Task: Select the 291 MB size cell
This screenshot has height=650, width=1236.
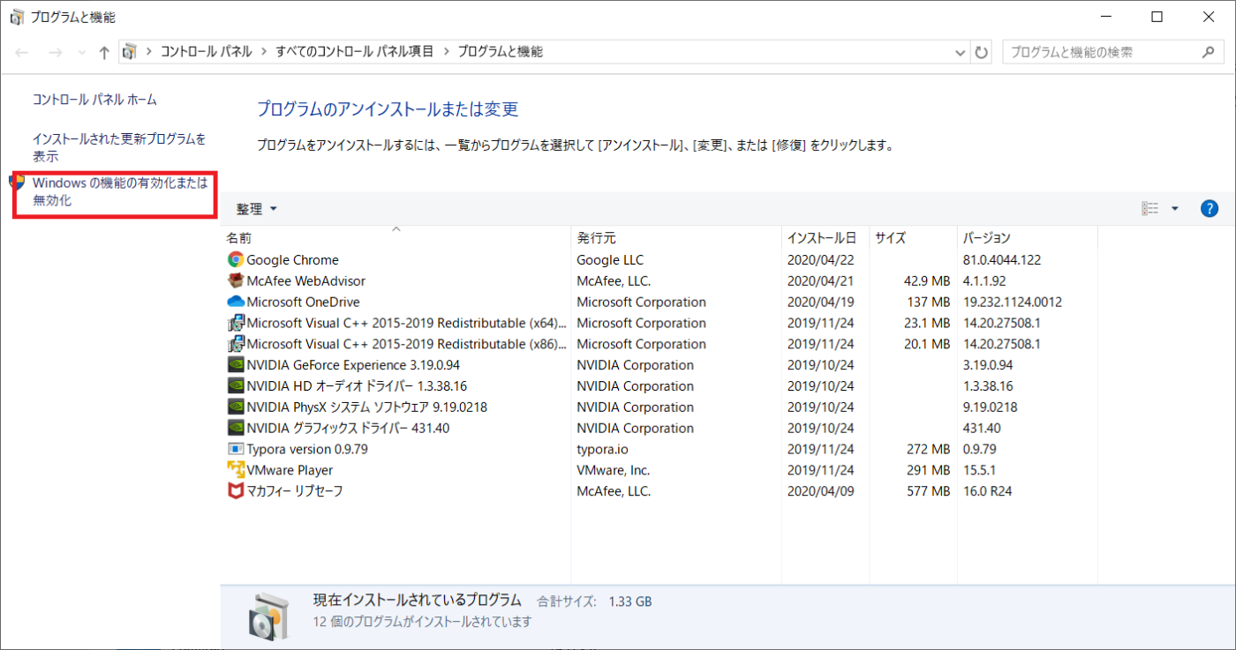Action: [x=929, y=470]
